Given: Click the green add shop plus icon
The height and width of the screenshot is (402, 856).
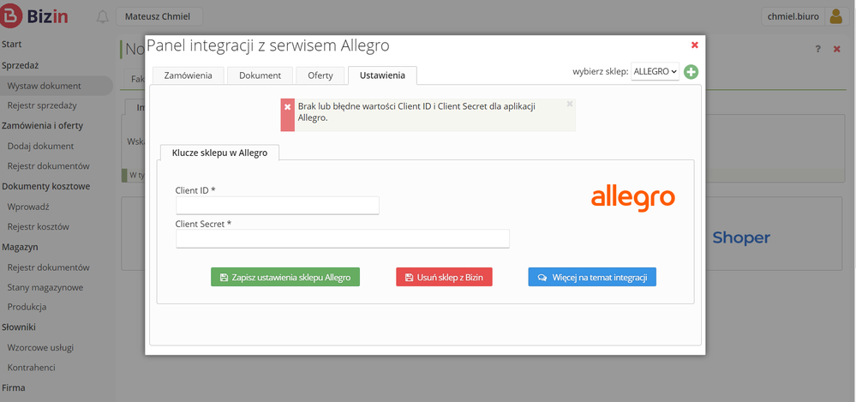Looking at the screenshot, I should (x=691, y=71).
